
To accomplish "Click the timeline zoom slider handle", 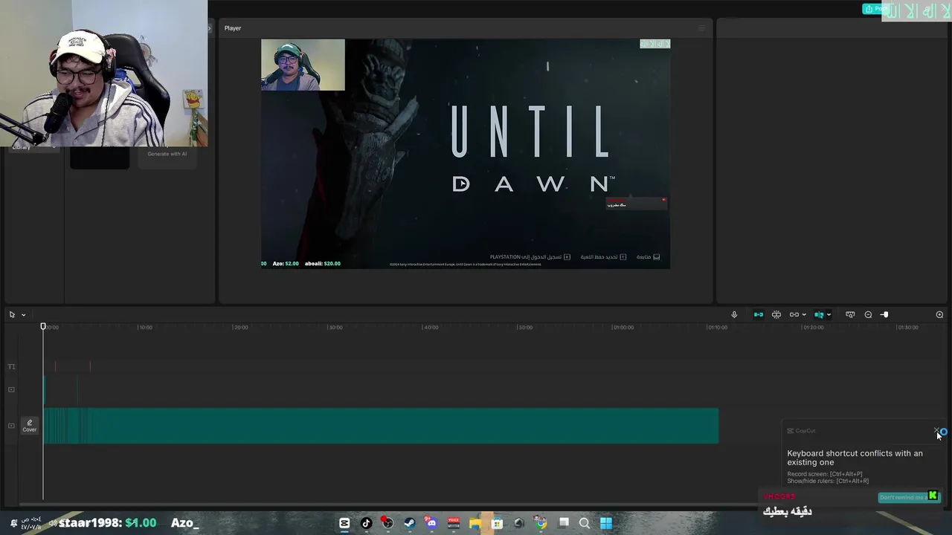I will click(x=884, y=314).
